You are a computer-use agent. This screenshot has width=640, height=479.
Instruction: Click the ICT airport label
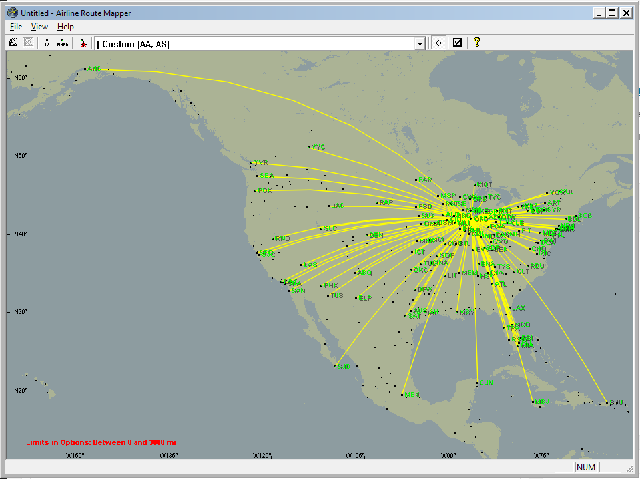coord(420,253)
